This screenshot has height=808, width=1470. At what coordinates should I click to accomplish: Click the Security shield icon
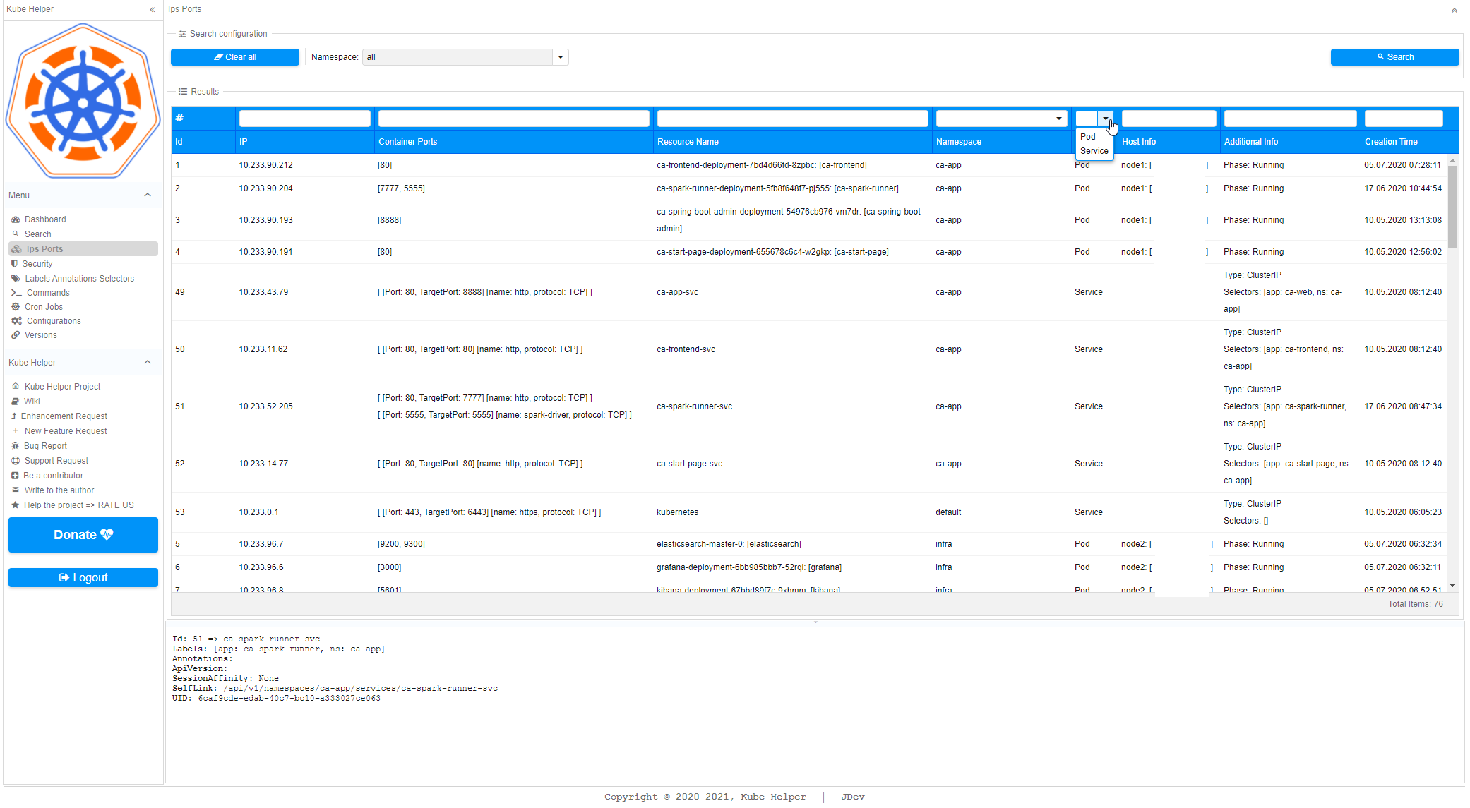pyautogui.click(x=14, y=264)
